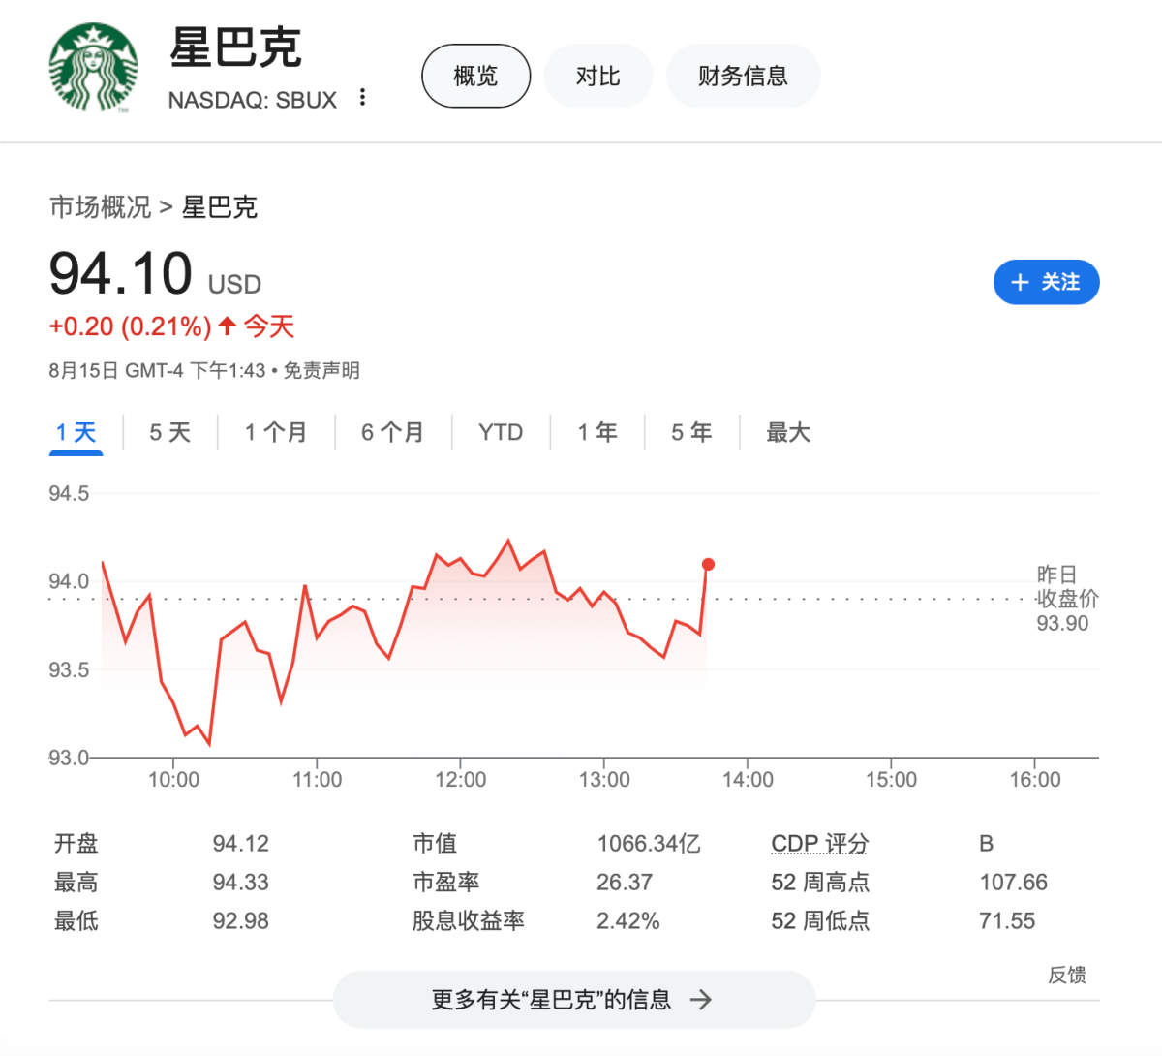Select the 昨日收盘价 dotted line label
This screenshot has height=1056, width=1162.
point(1067,596)
